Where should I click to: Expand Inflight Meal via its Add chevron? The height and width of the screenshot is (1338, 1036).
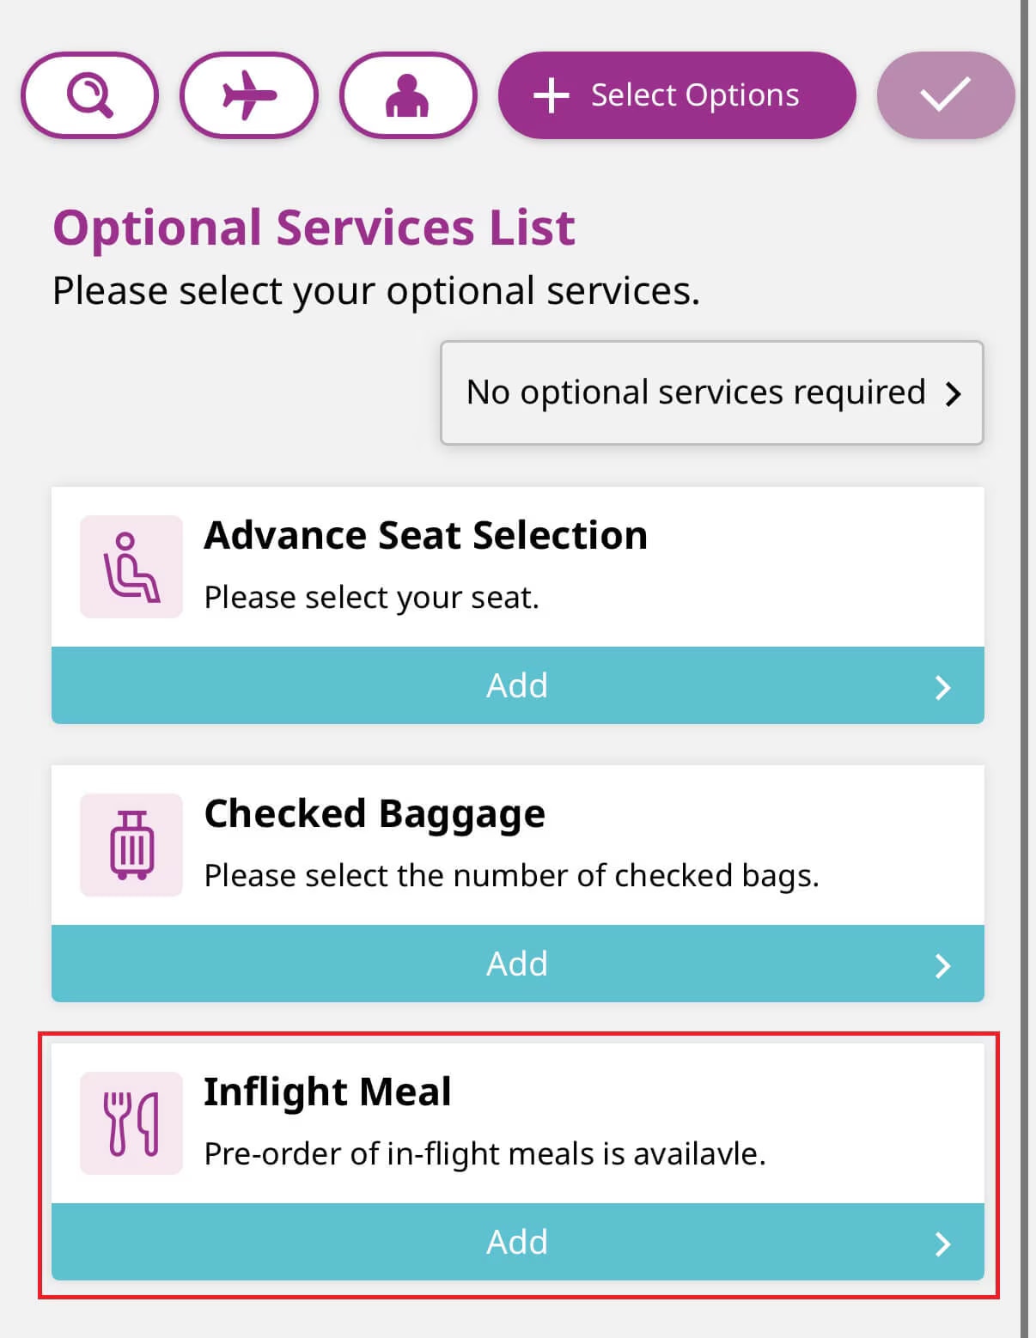coord(942,1244)
